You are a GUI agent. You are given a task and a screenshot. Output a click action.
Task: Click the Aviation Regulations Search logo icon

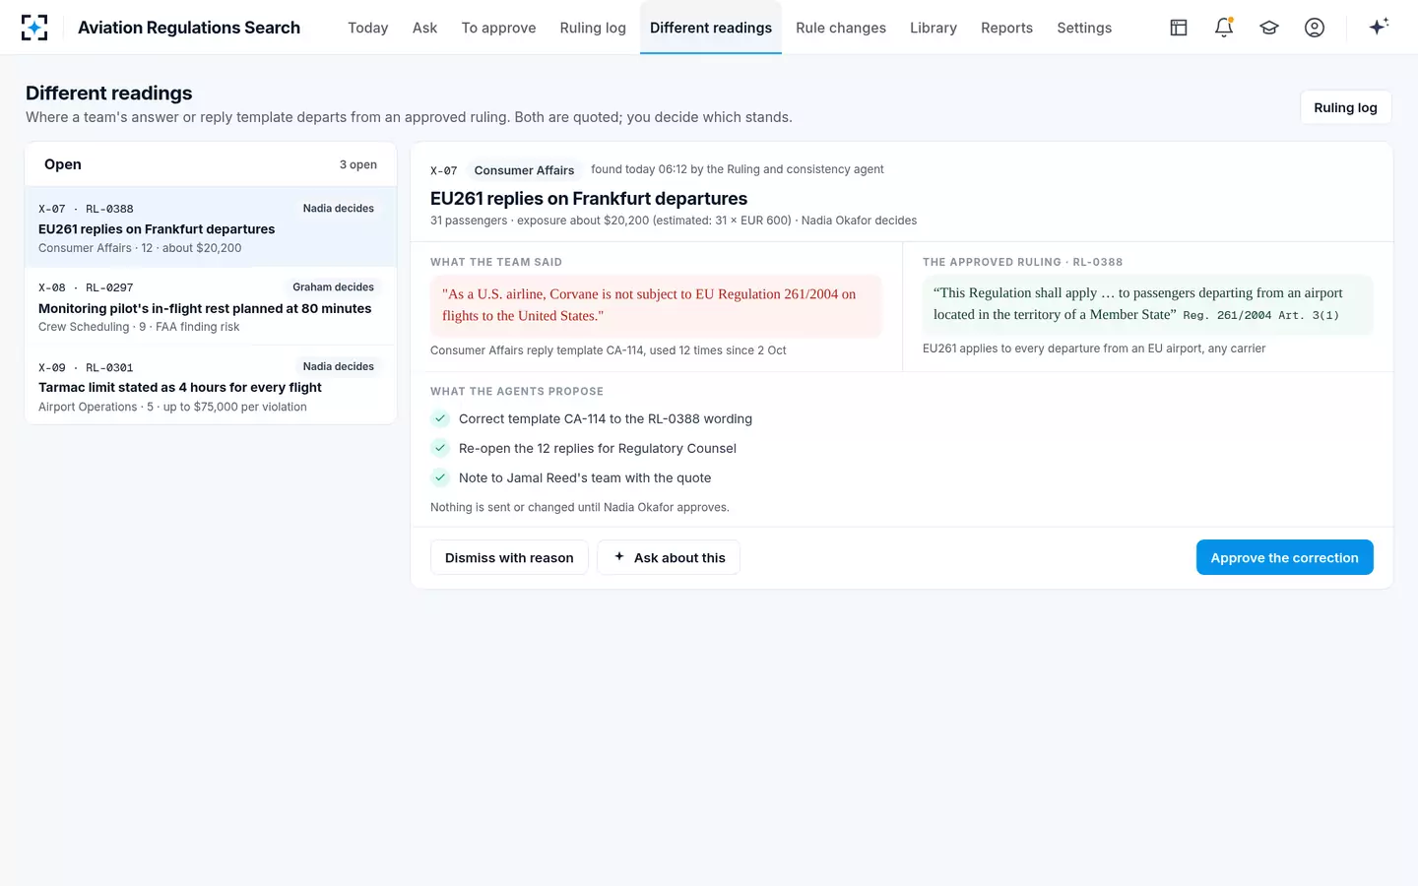34,28
